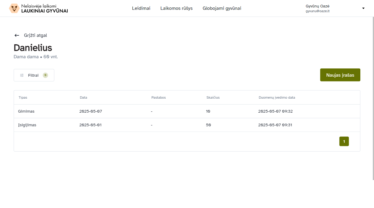Screen dimensions: 374x208
Task: Click entry timestamp 2025-05-07 09:31
Action: 275,125
